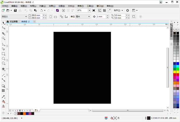Click the add page button after navigator

tap(30, 110)
